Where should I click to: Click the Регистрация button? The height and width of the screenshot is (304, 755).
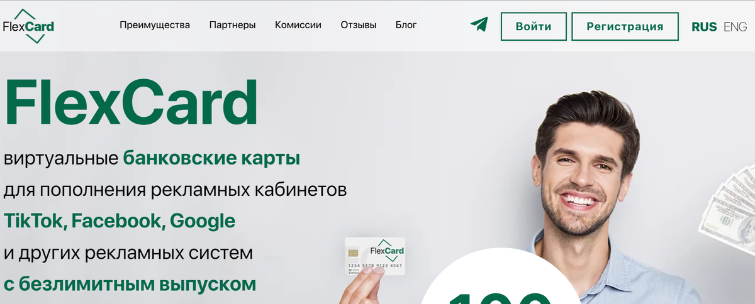tap(625, 26)
